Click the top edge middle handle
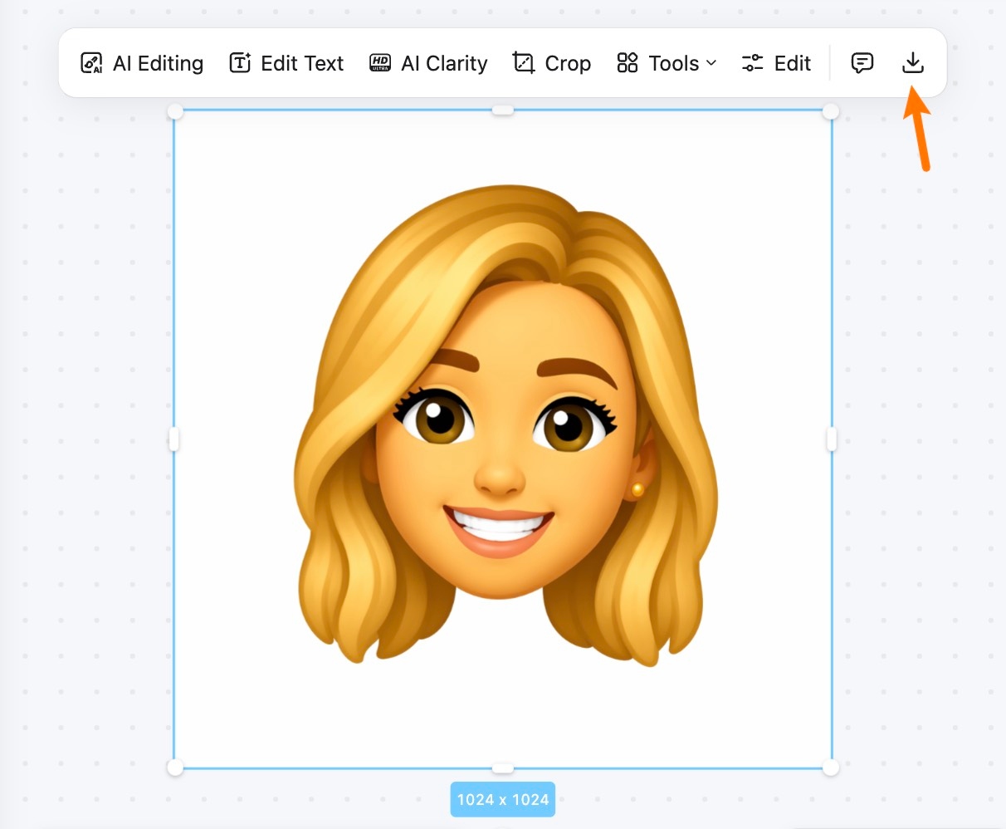Viewport: 1006px width, 829px height. (503, 110)
